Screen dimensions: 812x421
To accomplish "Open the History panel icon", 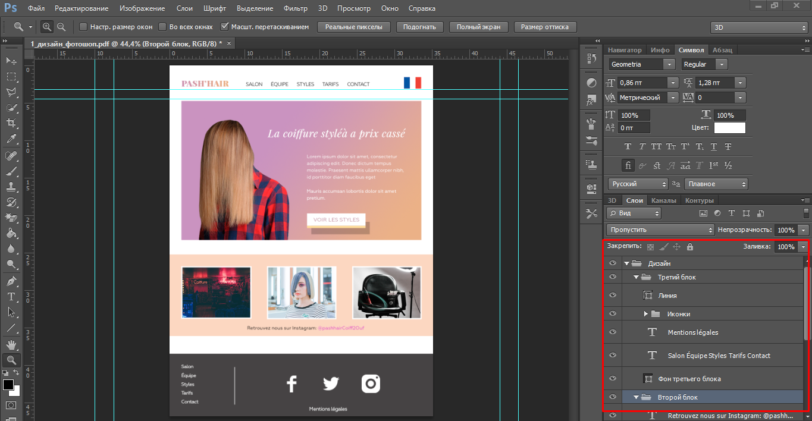I will coord(591,58).
